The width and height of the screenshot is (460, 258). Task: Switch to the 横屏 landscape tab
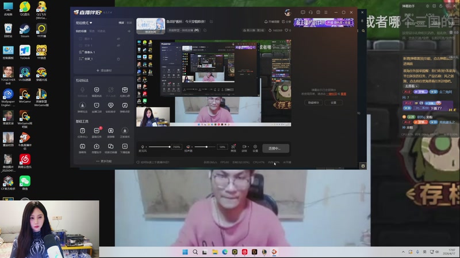coord(121,22)
